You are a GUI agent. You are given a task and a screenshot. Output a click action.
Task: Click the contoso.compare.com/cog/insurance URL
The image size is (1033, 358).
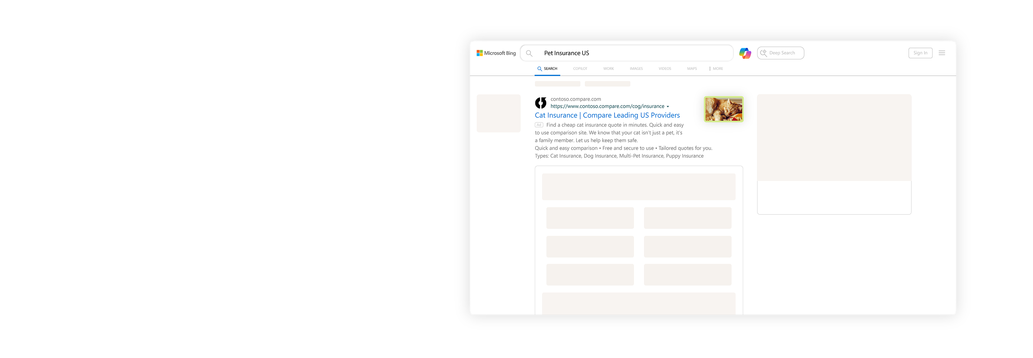(x=607, y=106)
